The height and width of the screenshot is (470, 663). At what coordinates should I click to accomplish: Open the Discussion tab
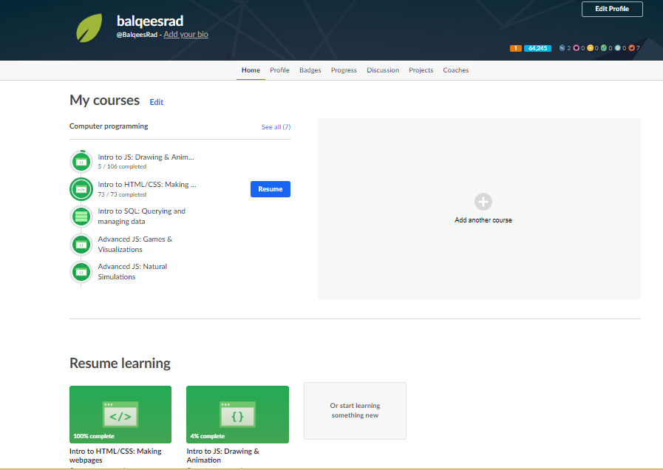click(x=383, y=70)
